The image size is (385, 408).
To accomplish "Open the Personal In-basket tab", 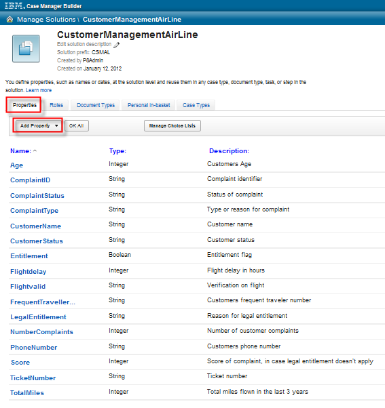I will (149, 105).
